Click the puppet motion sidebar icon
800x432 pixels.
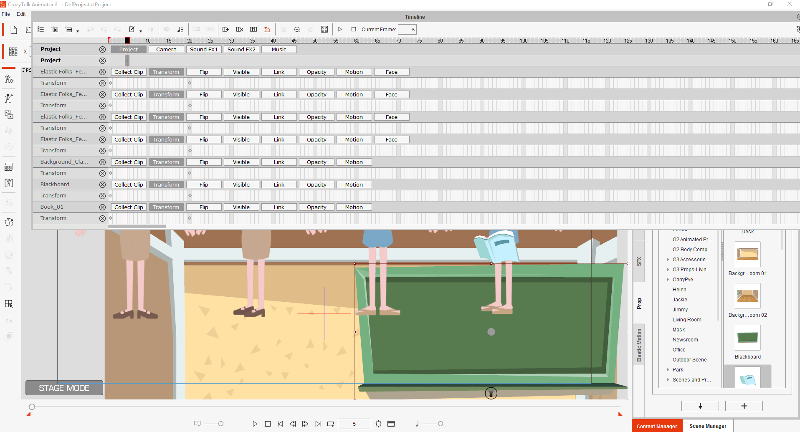click(9, 98)
